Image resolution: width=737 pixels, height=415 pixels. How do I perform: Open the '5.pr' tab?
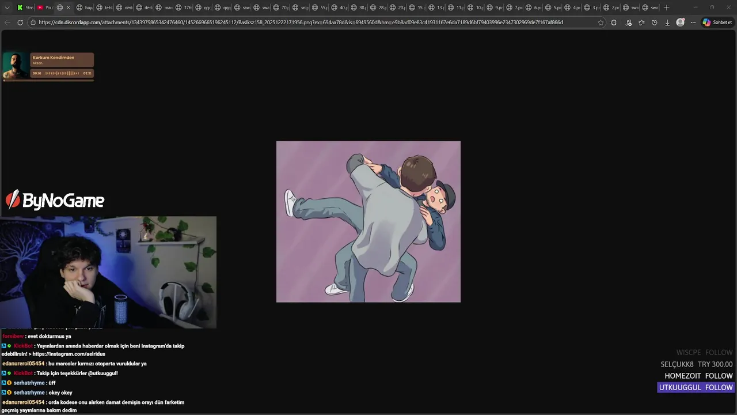pos(553,7)
